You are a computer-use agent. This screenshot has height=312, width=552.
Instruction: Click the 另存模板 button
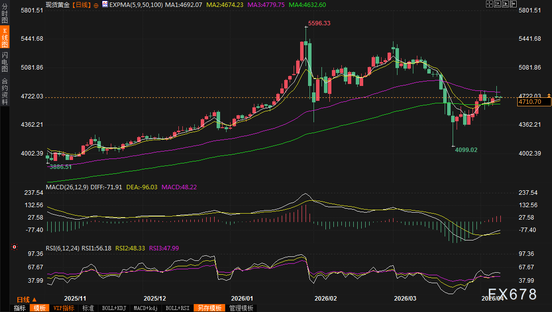point(209,308)
